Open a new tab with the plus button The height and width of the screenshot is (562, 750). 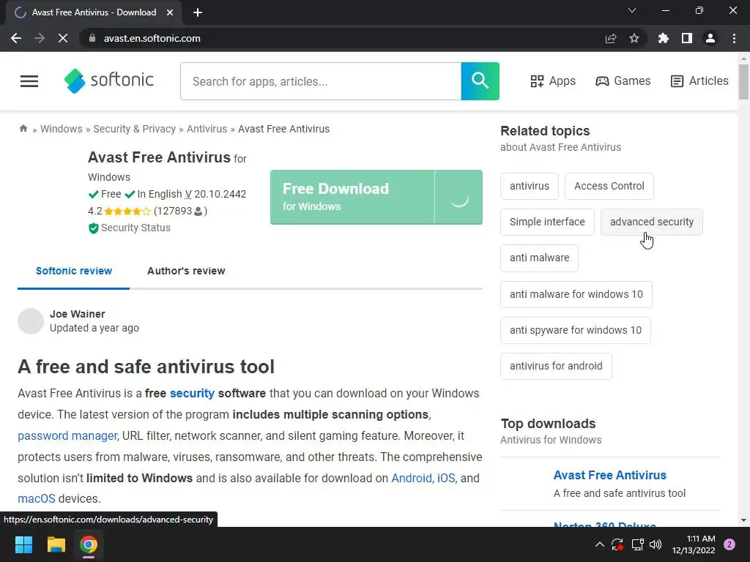(198, 12)
